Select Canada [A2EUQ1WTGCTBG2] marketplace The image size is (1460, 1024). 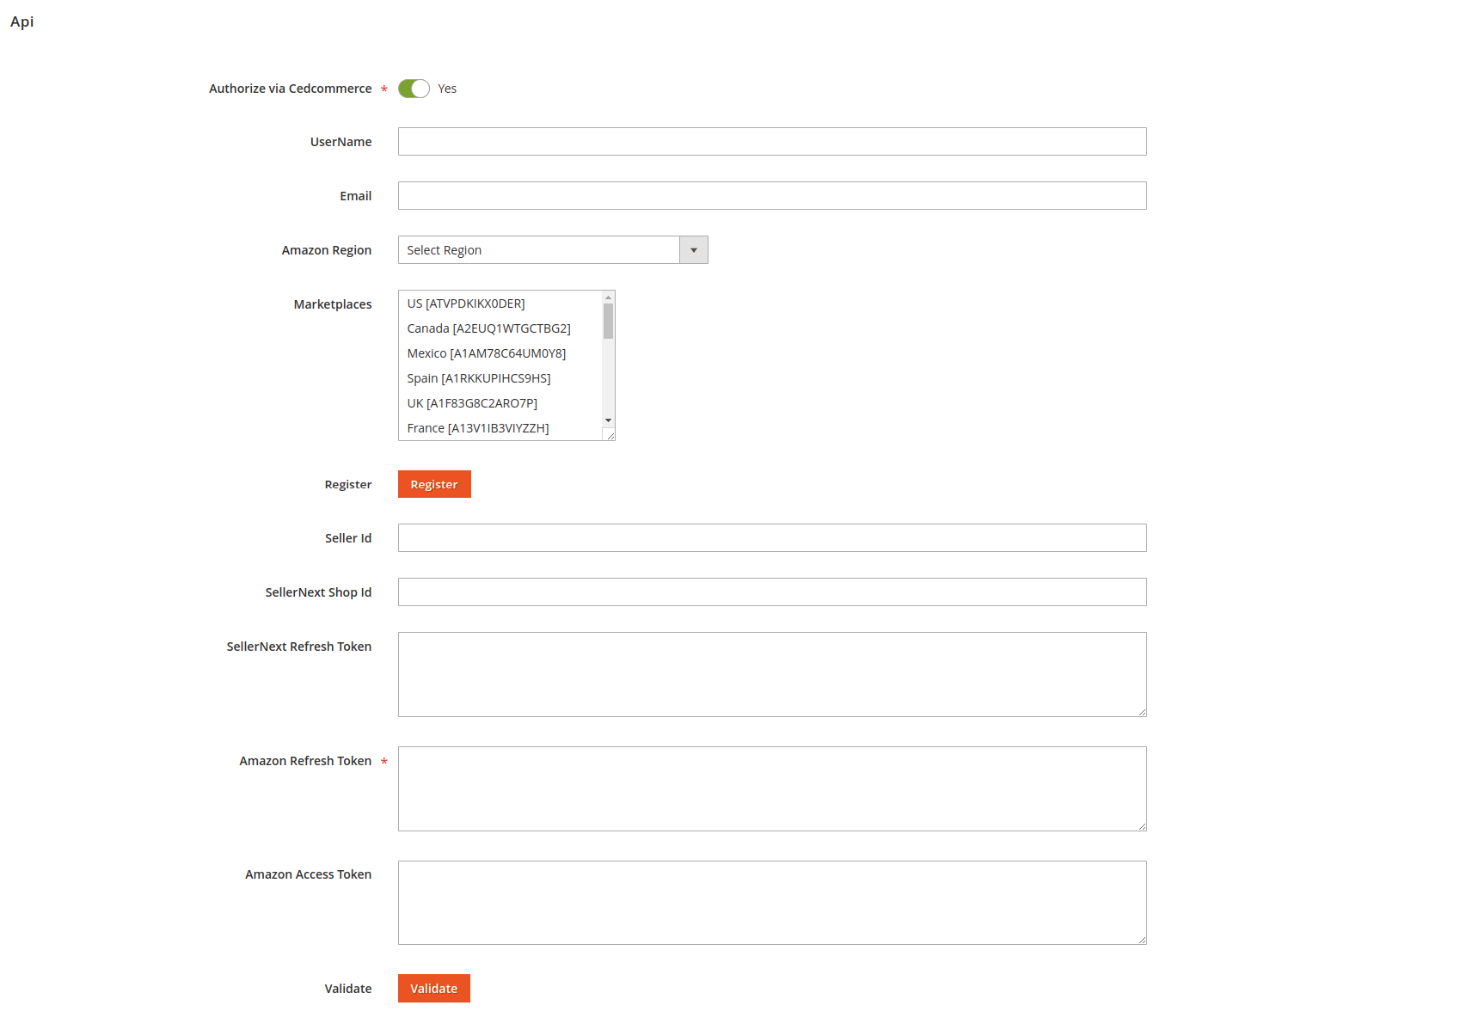pos(500,328)
